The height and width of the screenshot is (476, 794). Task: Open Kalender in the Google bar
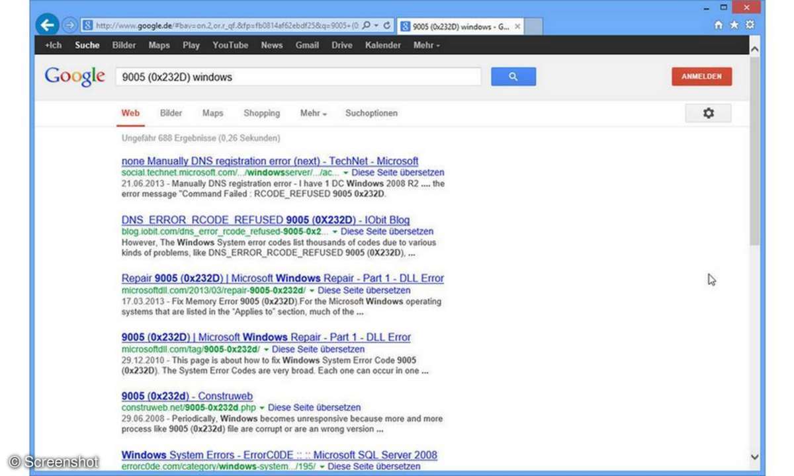(383, 45)
